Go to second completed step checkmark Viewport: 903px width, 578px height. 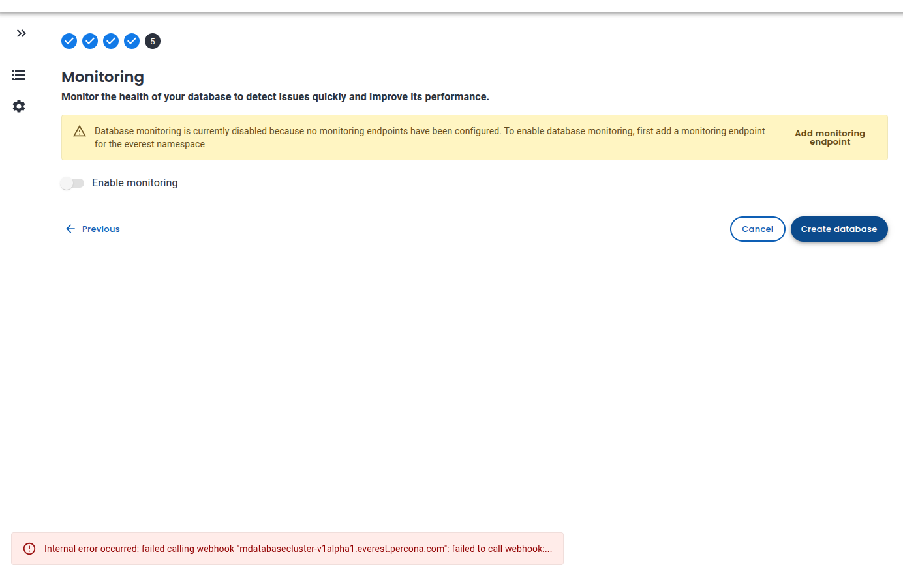coord(90,41)
